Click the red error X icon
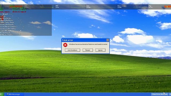The height and width of the screenshot is (96, 171). coord(65,45)
